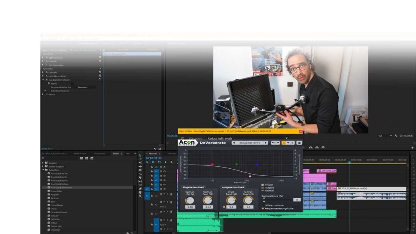This screenshot has height=234, width=416.
Task: Toggle the eye visibility of track V1
Action: tap(164, 189)
